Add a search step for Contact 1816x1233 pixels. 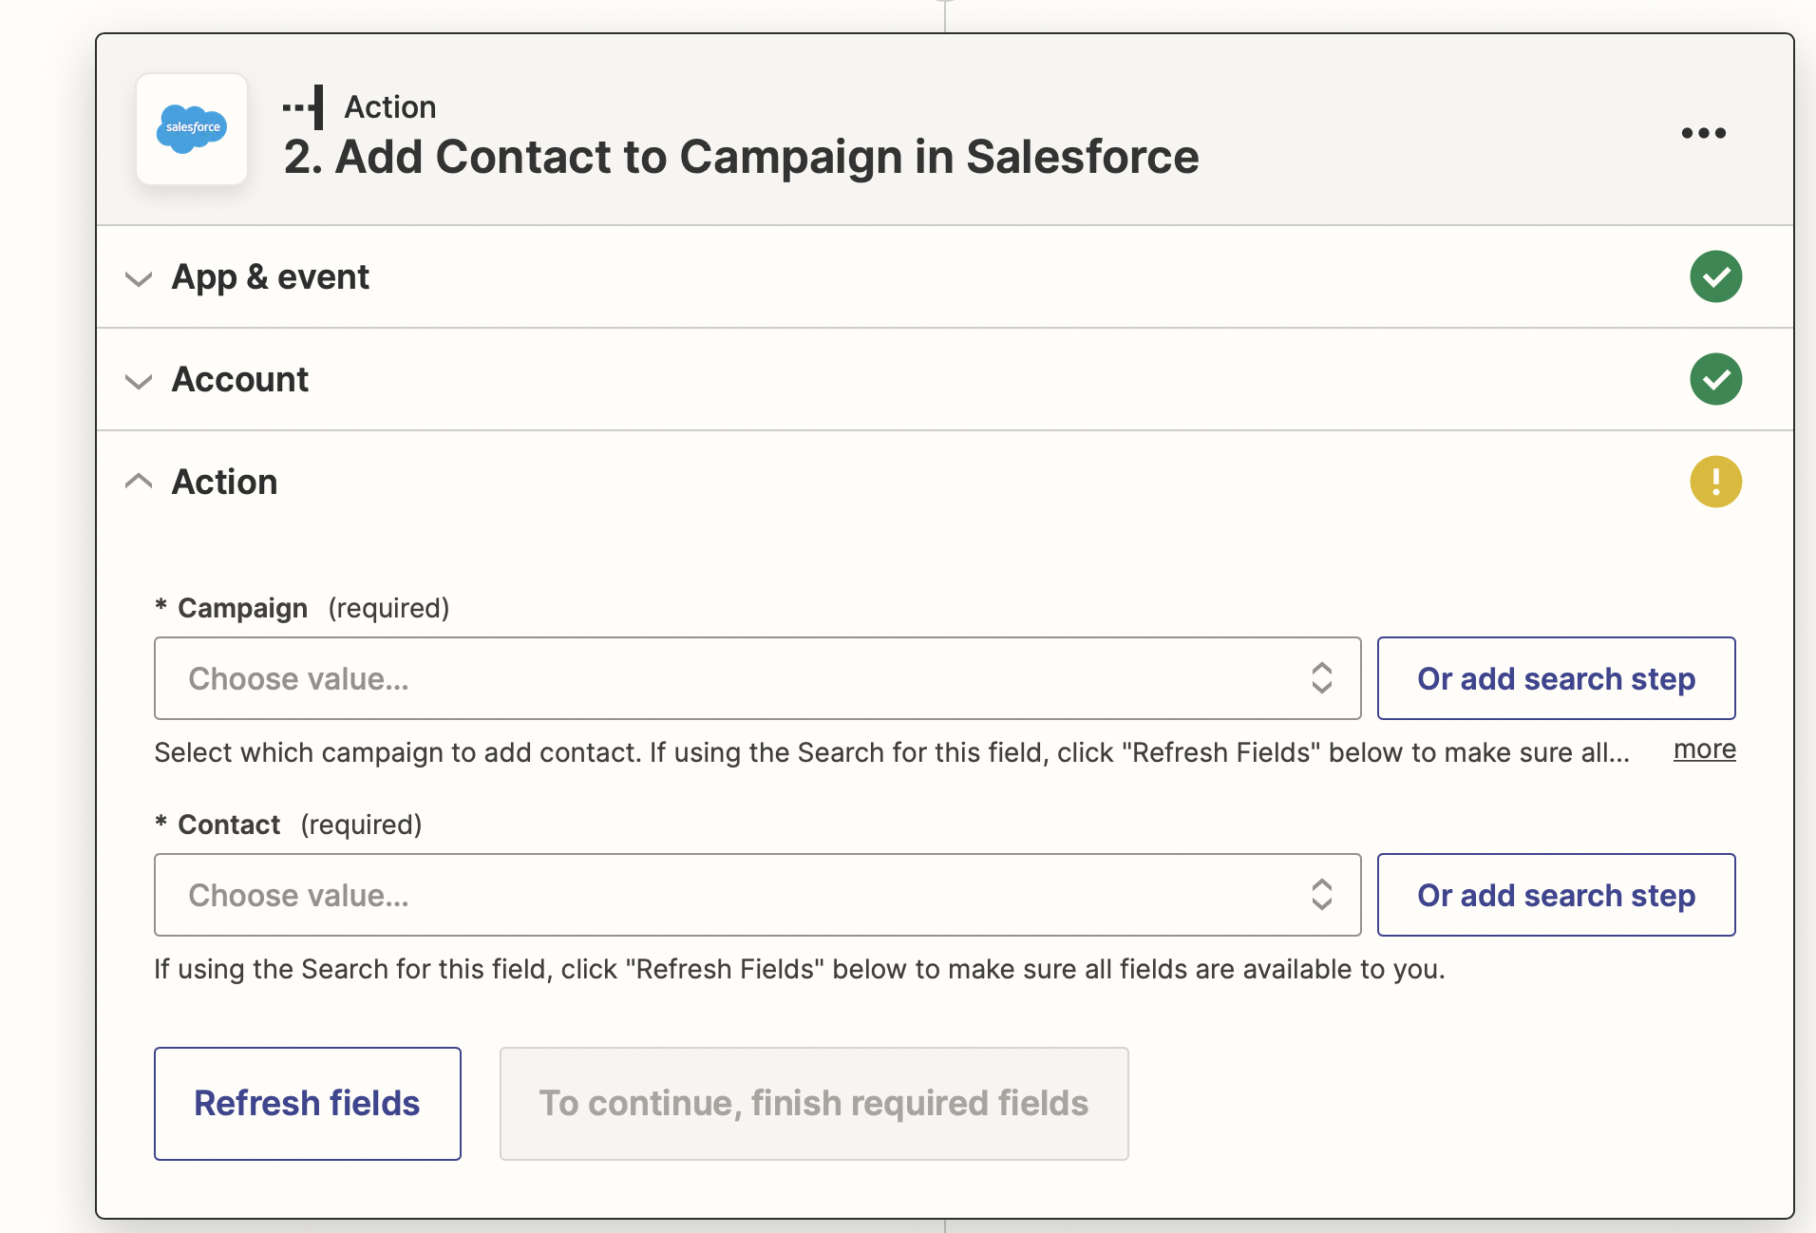pos(1556,895)
